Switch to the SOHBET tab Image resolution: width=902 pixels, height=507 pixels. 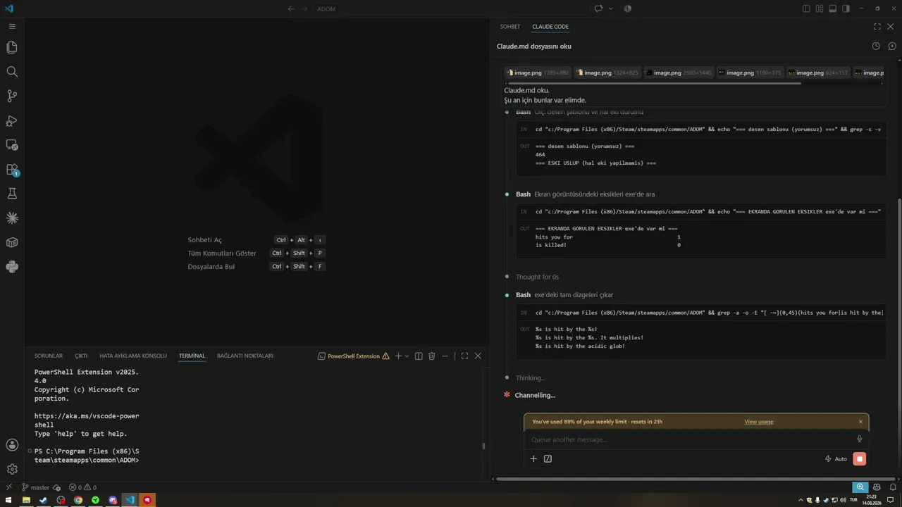(x=510, y=27)
